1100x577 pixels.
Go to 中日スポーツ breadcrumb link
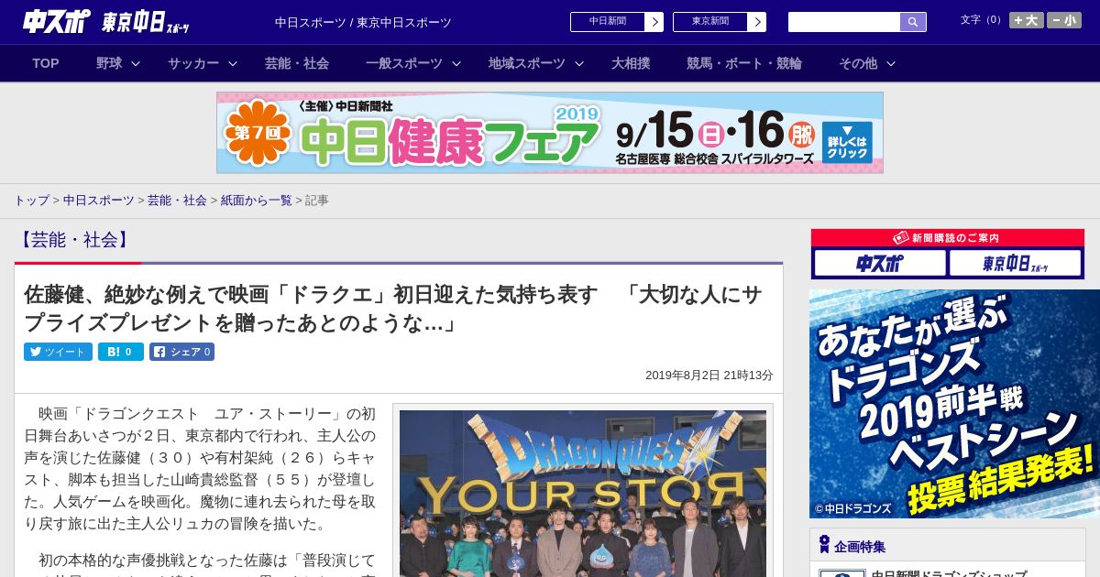98,200
